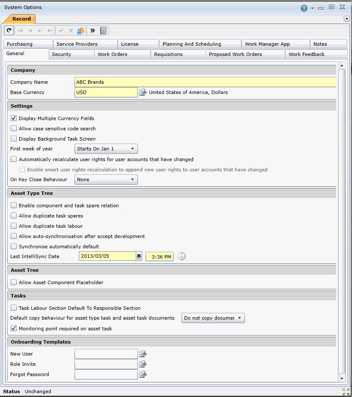352x397 pixels.
Task: Enable auto-synchronisation after accept development
Action: pyautogui.click(x=14, y=236)
